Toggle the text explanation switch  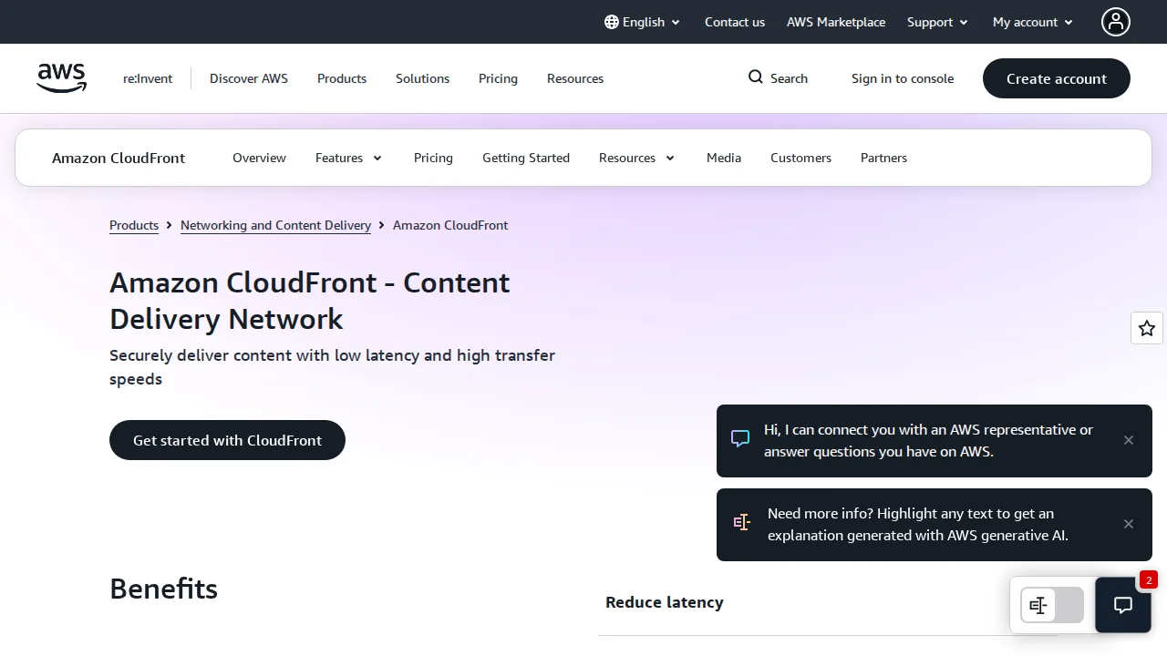1052,605
